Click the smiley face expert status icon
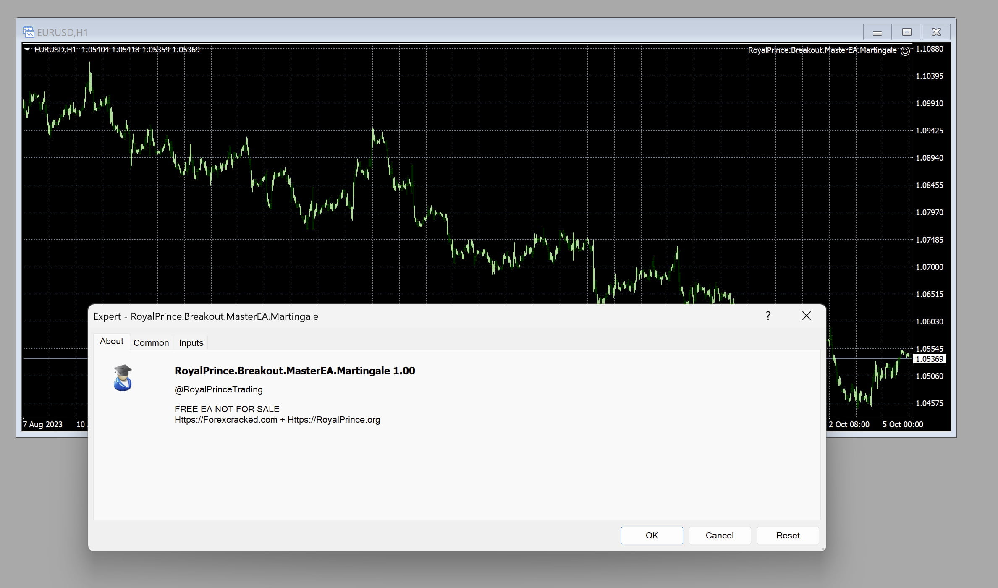The width and height of the screenshot is (998, 588). pyautogui.click(x=905, y=51)
